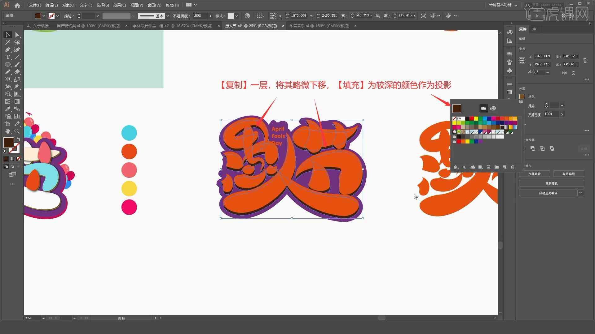Select the Type tool in toolbar
The height and width of the screenshot is (334, 595).
[7, 57]
